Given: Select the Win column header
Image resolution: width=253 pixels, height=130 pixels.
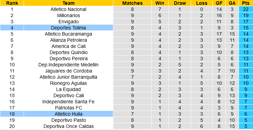Looking at the screenshot, I should [x=160, y=3].
